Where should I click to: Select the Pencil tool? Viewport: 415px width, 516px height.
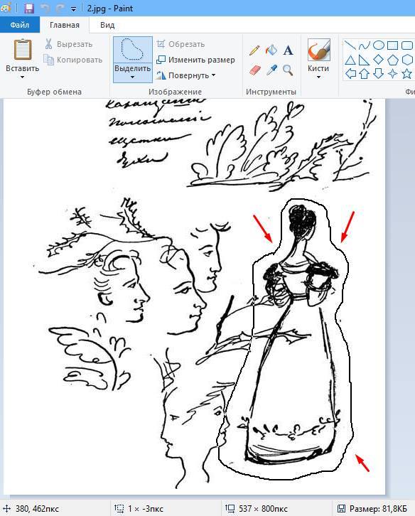(254, 50)
